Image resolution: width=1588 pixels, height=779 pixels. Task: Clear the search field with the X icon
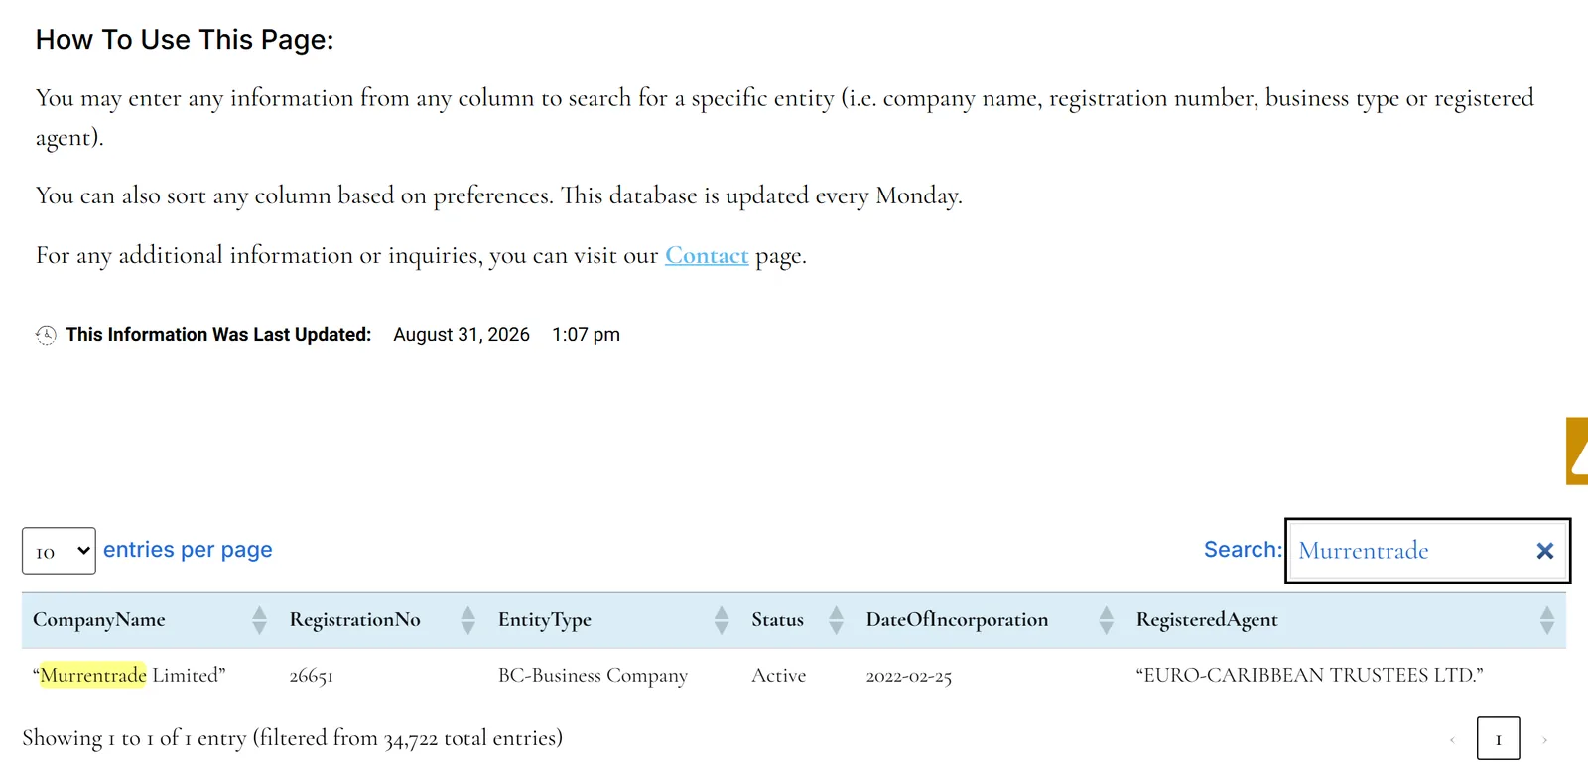[x=1544, y=551]
